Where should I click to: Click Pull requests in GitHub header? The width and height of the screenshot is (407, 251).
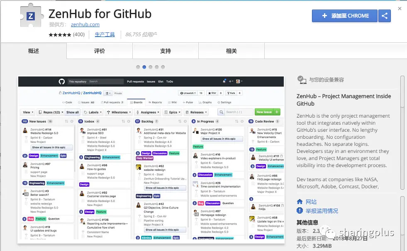pyautogui.click(x=135, y=81)
